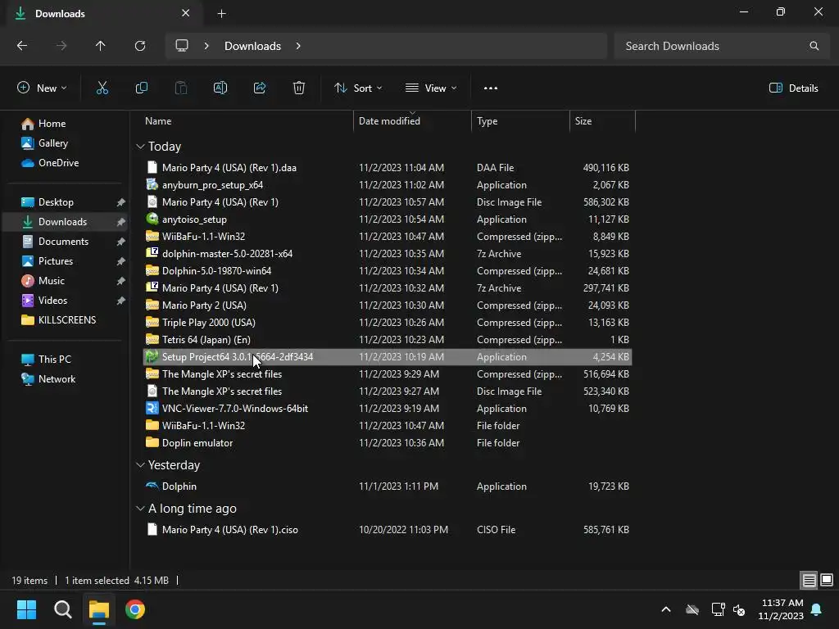
Task: Open Documents in navigation pane
Action: pos(63,242)
